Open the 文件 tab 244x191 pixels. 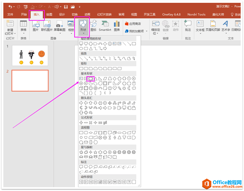pyautogui.click(x=10, y=14)
